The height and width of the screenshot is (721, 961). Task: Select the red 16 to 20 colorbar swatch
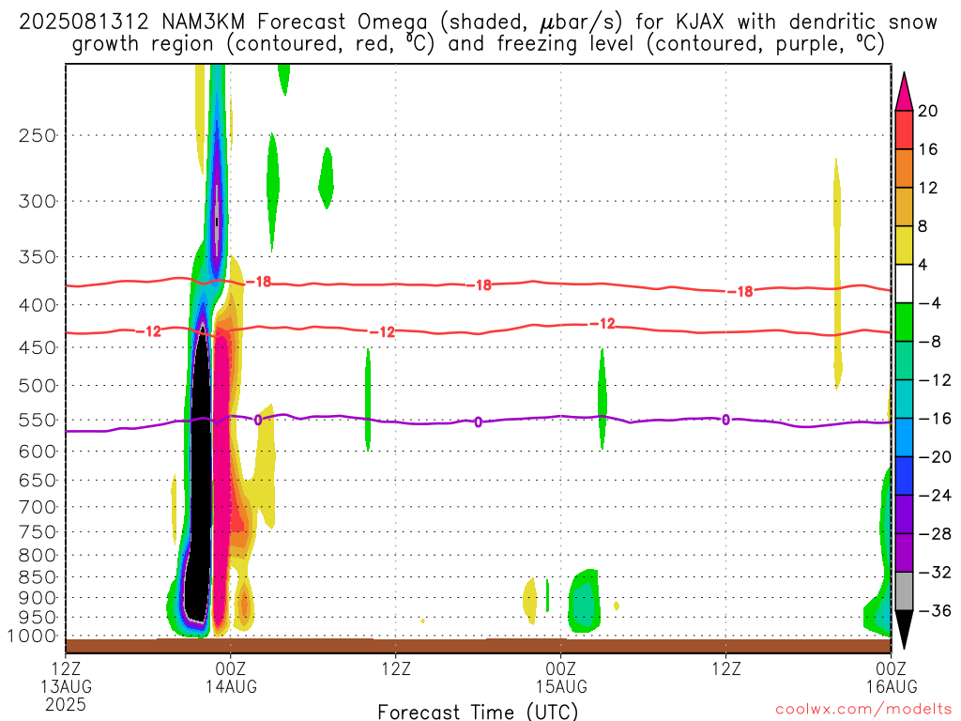(x=904, y=130)
